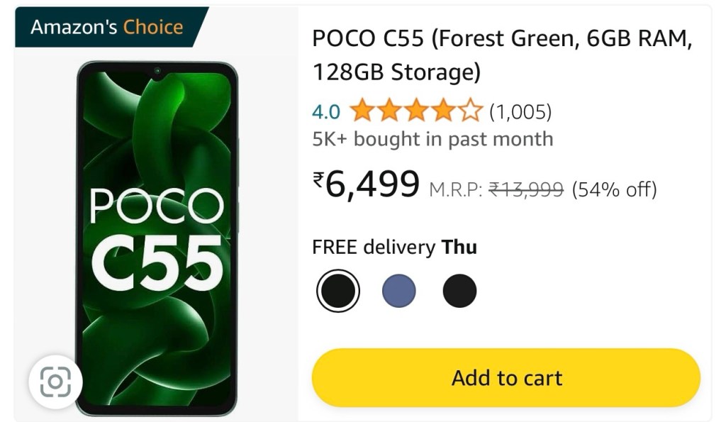
Task: Click the "5K+ bought in past month" text
Action: tap(432, 139)
